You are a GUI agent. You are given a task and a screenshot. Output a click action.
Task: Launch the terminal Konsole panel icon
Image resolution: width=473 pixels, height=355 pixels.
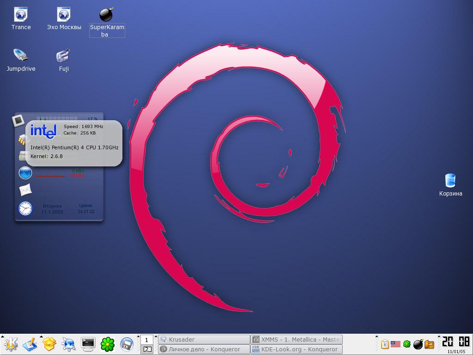pyautogui.click(x=88, y=344)
